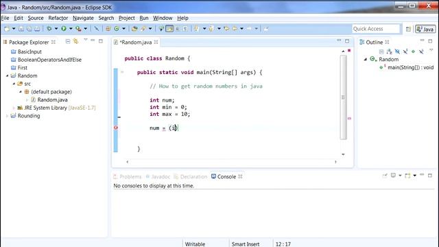Click the Print toolbar icon
Image resolution: width=439 pixels, height=247 pixels.
point(37,29)
